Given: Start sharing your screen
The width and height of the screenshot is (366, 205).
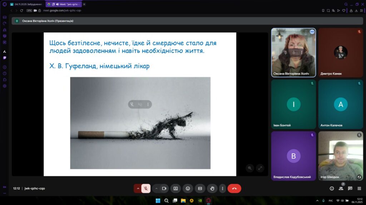Looking at the screenshot, I should pos(175,188).
